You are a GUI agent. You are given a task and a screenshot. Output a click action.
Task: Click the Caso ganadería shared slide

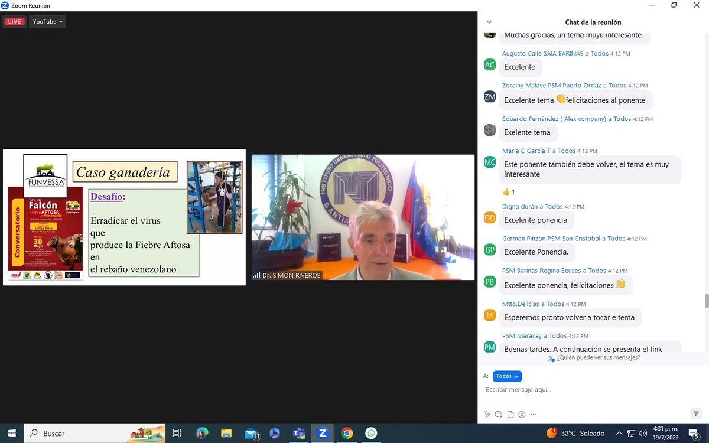pyautogui.click(x=124, y=217)
